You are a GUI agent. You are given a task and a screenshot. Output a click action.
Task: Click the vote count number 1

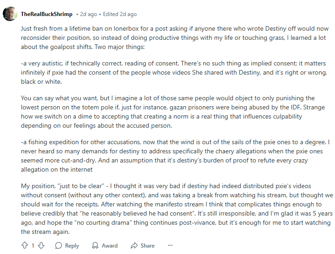[33, 245]
